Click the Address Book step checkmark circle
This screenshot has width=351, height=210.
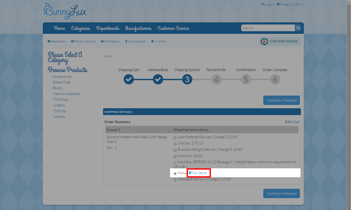tap(158, 79)
